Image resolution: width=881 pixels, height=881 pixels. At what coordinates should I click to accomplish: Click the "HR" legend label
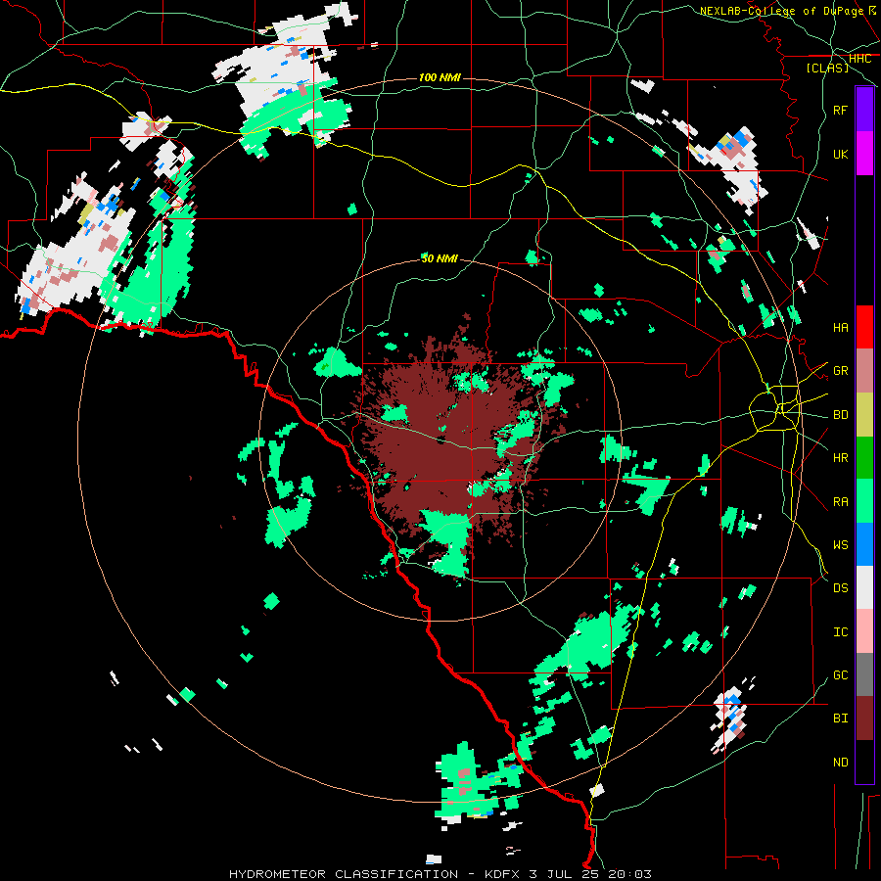coord(840,458)
